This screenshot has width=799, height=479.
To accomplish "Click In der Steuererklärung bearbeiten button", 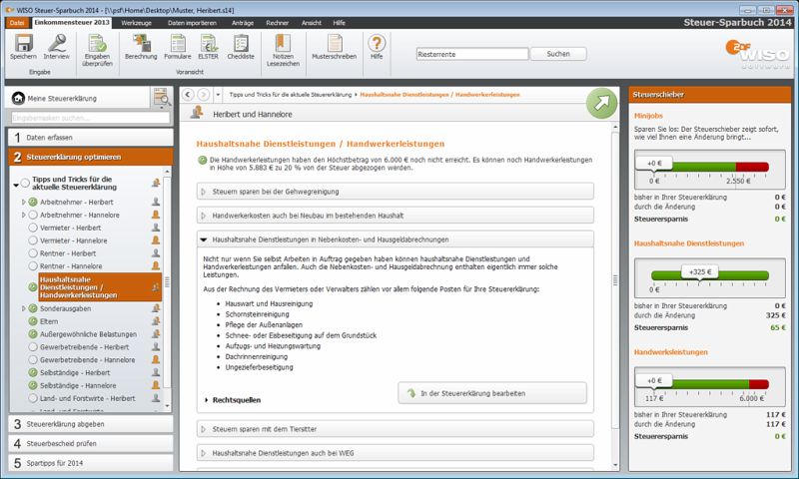I will [x=491, y=393].
